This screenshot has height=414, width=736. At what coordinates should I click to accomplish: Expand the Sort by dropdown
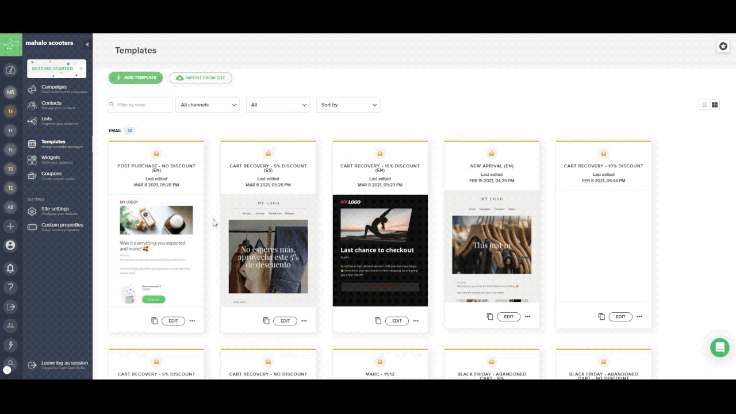tap(348, 105)
